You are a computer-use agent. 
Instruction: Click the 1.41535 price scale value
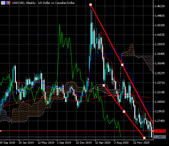160,35
